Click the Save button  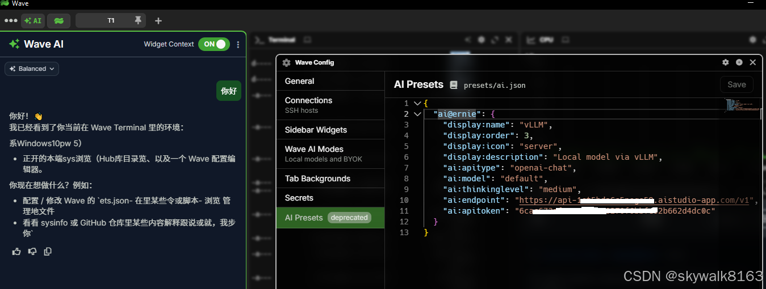pyautogui.click(x=736, y=84)
